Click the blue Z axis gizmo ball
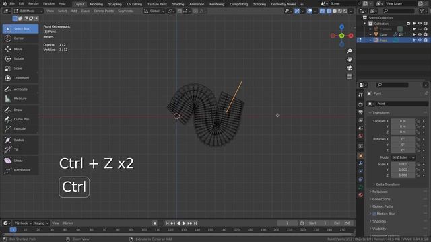Screen dimensions: 431x242 pyautogui.click(x=341, y=27)
